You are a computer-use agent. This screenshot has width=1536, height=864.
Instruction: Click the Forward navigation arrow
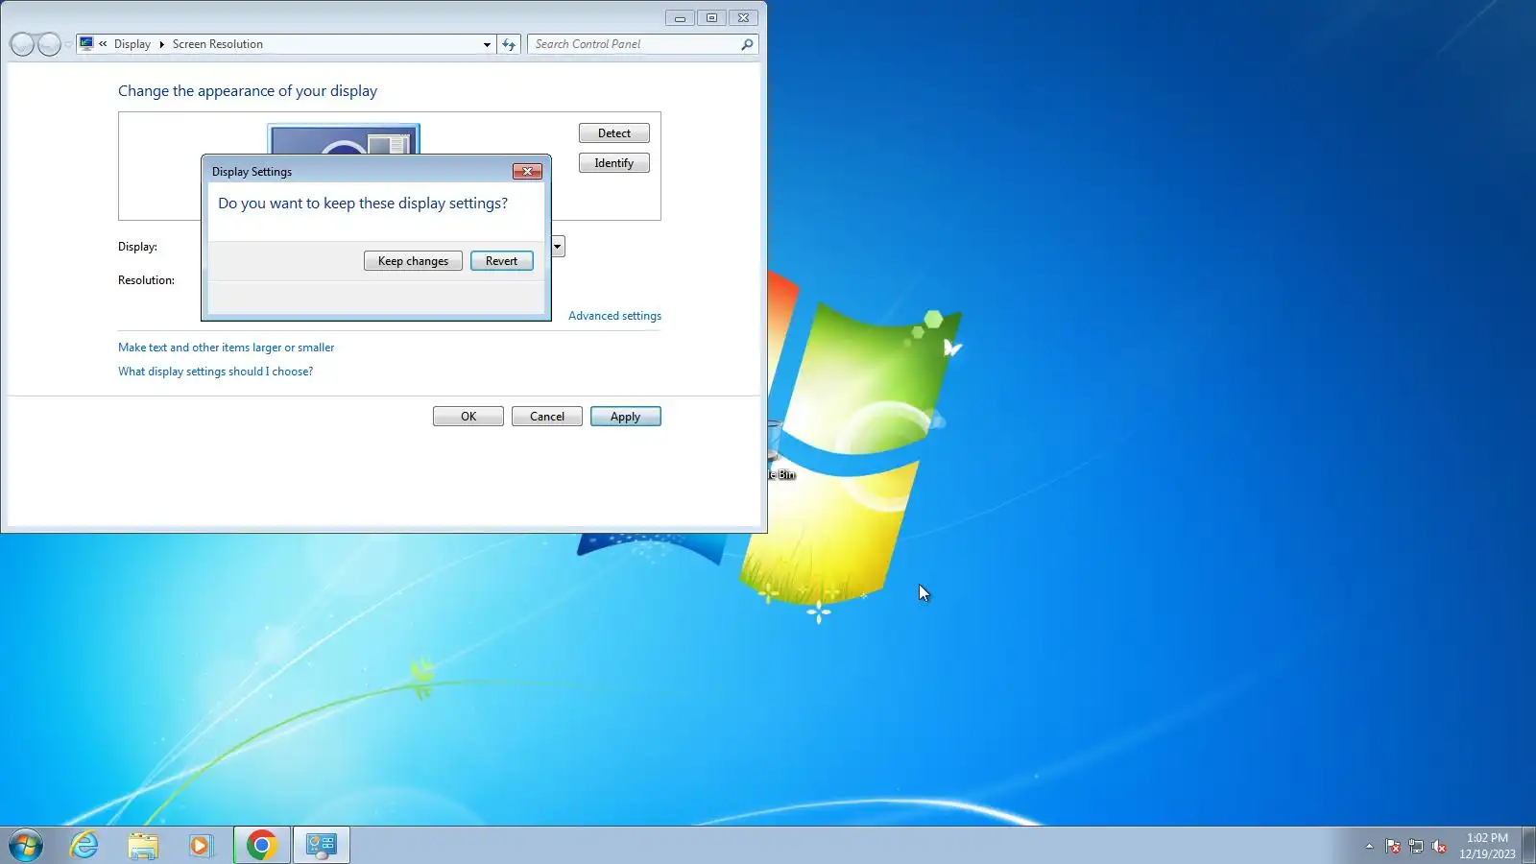49,44
